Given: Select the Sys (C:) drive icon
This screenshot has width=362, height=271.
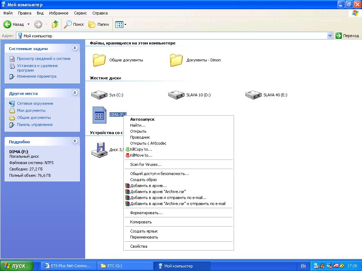Looking at the screenshot, I should (99, 95).
